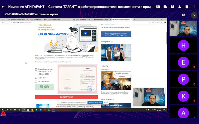Switch to first browser tab in shared screen
The width and height of the screenshot is (199, 124).
coord(18,20)
